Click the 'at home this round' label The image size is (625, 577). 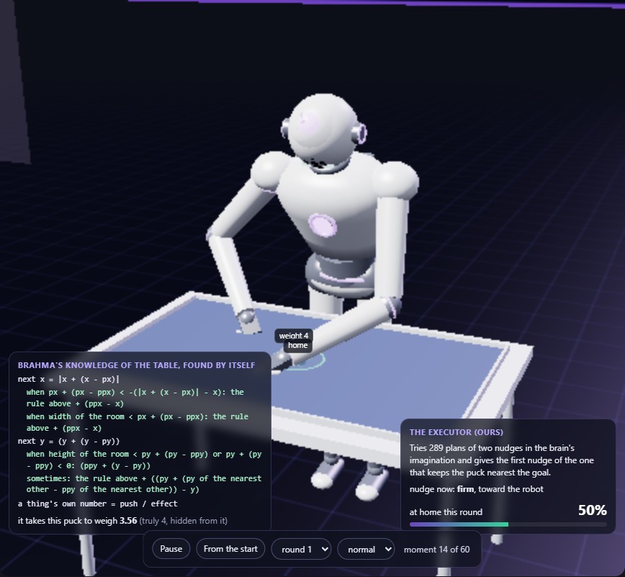[446, 512]
